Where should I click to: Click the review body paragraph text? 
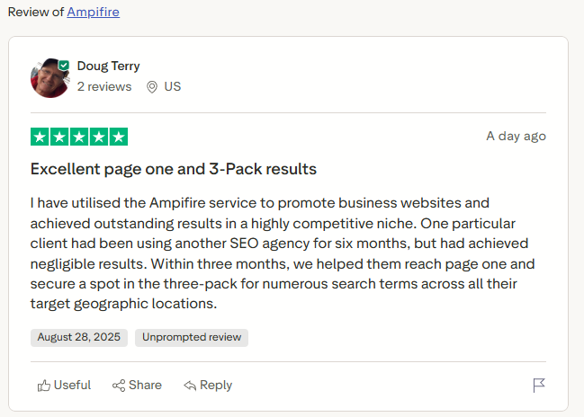(x=279, y=253)
